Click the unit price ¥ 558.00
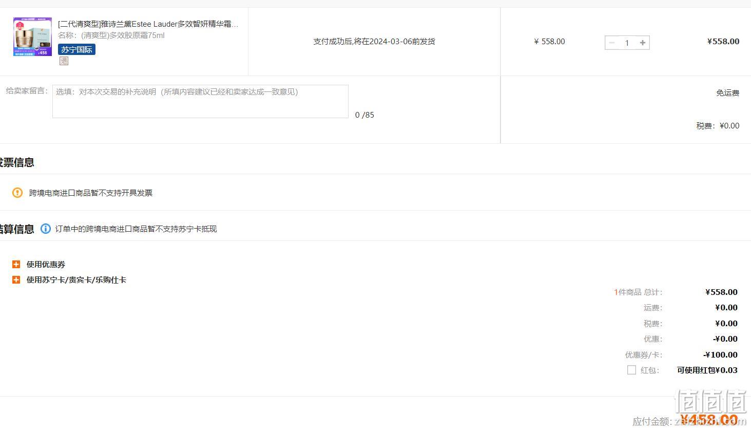 [549, 42]
